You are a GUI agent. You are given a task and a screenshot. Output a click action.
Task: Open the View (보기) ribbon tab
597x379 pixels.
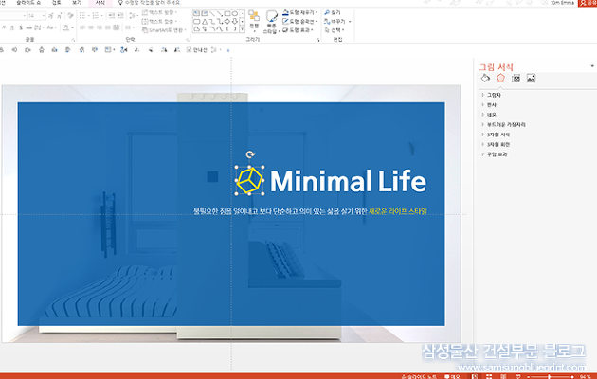click(x=77, y=3)
